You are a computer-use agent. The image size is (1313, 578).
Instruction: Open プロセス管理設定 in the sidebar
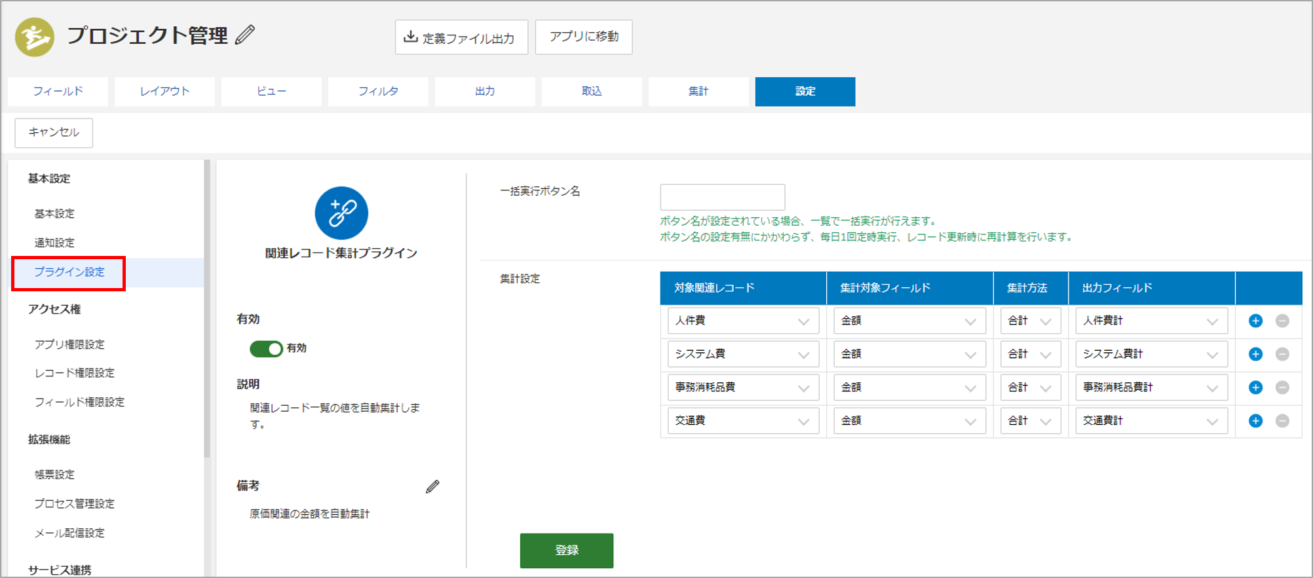pos(75,503)
